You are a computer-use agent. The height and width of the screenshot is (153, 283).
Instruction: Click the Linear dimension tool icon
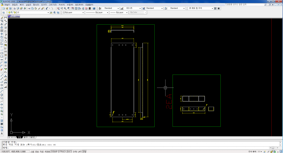[6, 18]
